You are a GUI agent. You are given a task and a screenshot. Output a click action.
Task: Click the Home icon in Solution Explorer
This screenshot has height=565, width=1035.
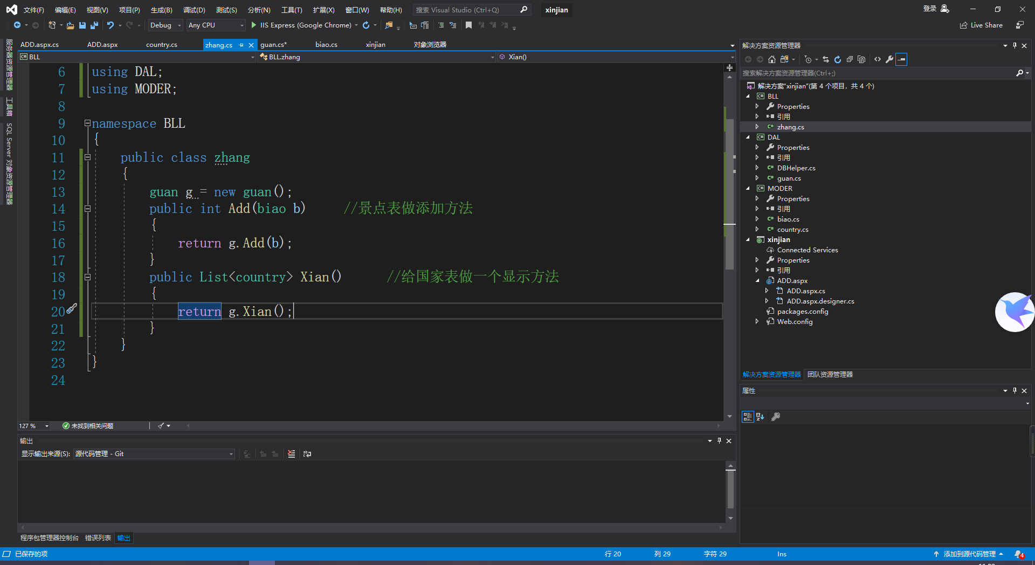(772, 59)
